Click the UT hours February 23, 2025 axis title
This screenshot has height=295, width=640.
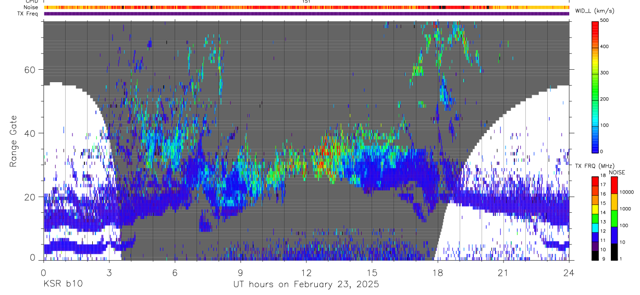(306, 285)
